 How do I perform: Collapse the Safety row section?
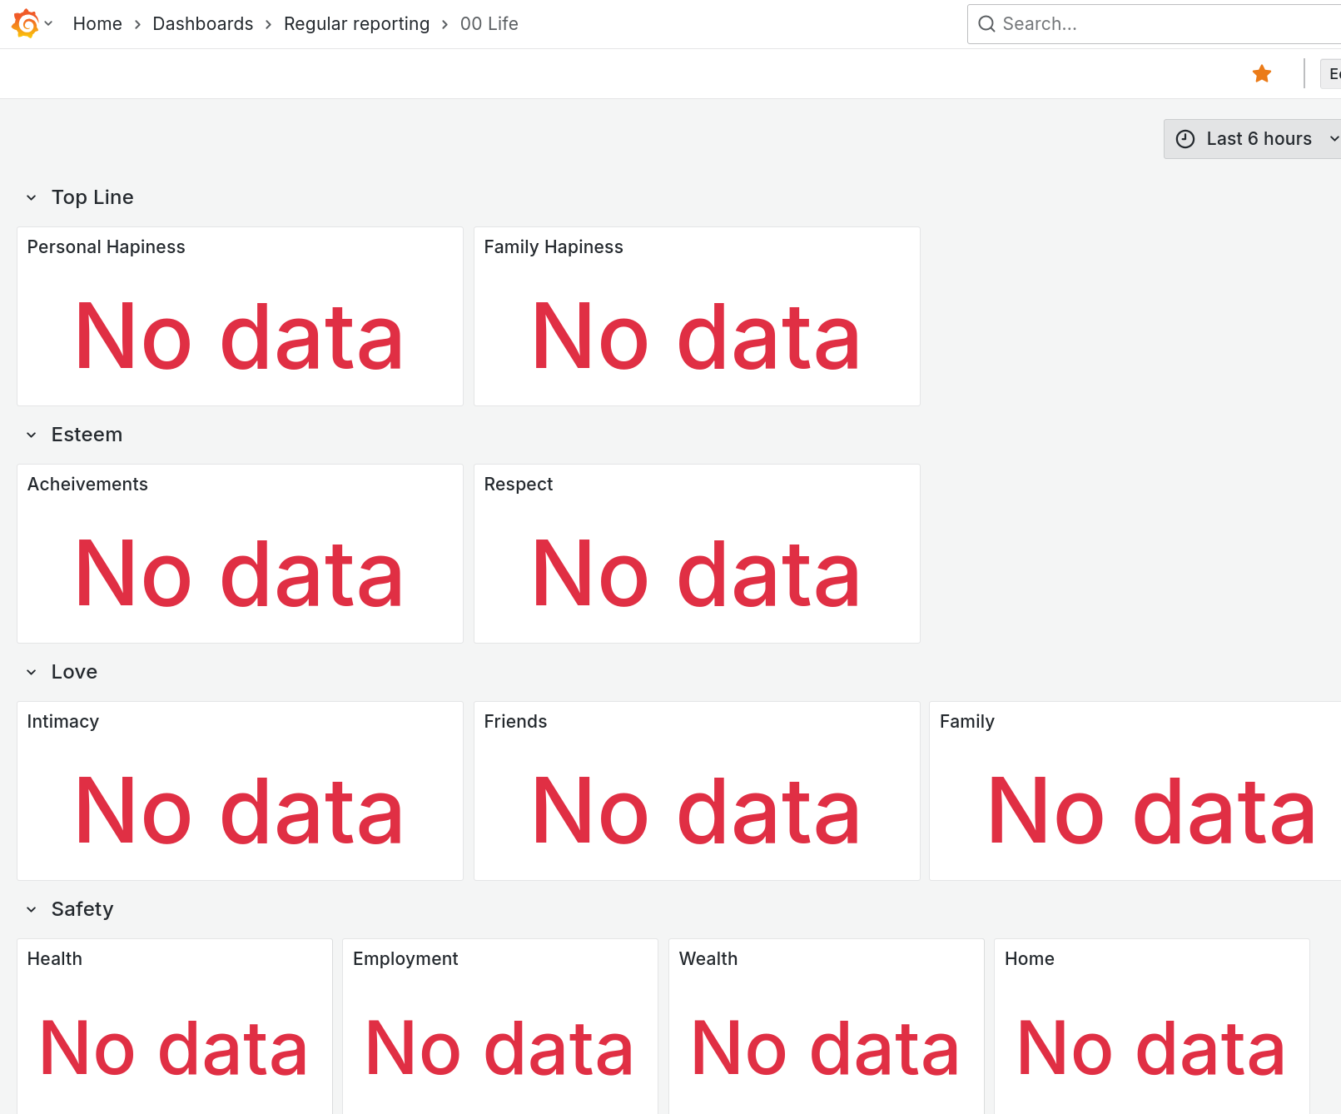32,909
